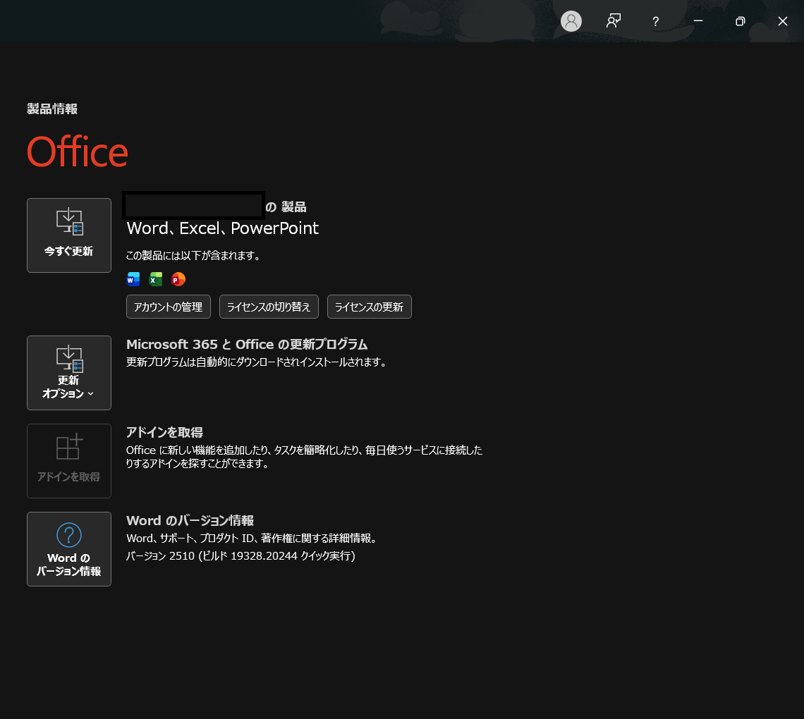804x719 pixels.
Task: Click the 製品情報 heading text
Action: pos(52,109)
